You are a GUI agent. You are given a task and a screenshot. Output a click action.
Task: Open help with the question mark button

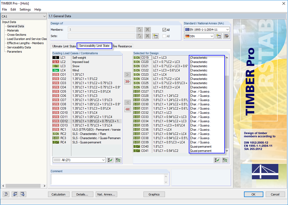tap(6, 194)
